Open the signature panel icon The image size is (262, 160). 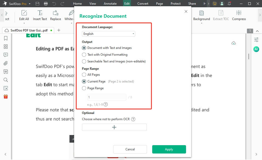(x=6, y=88)
